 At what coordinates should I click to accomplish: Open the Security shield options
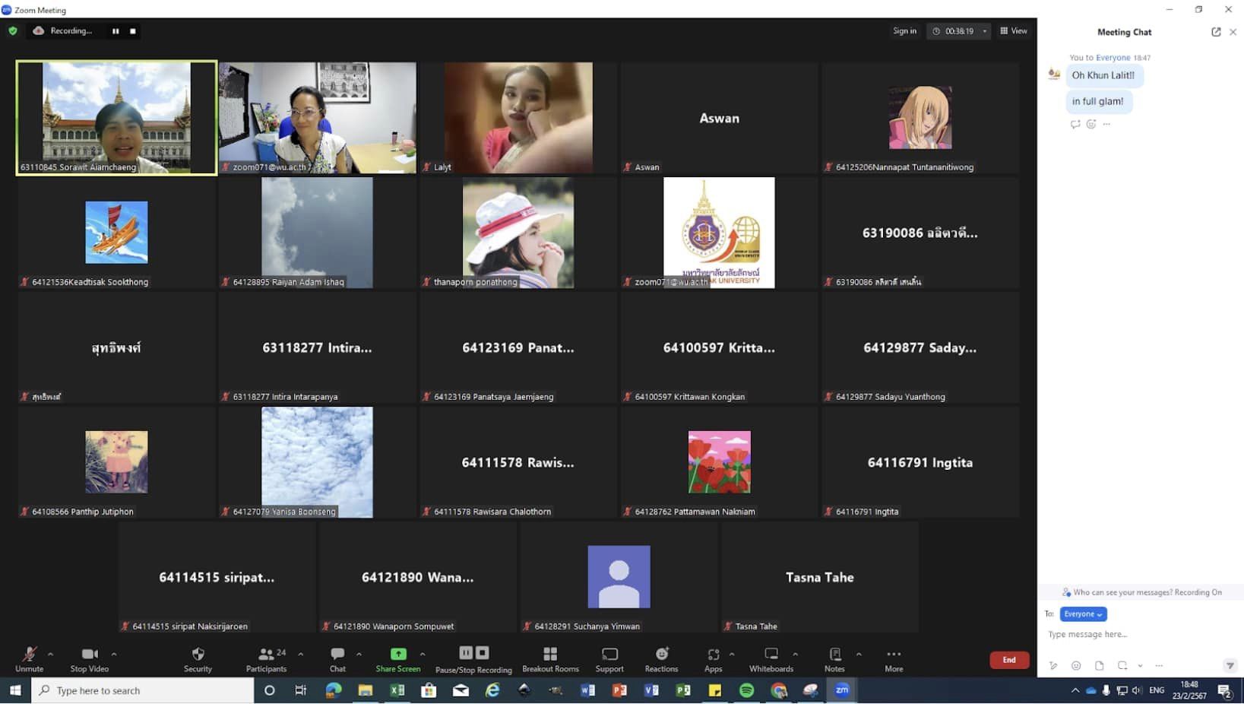[x=198, y=658]
